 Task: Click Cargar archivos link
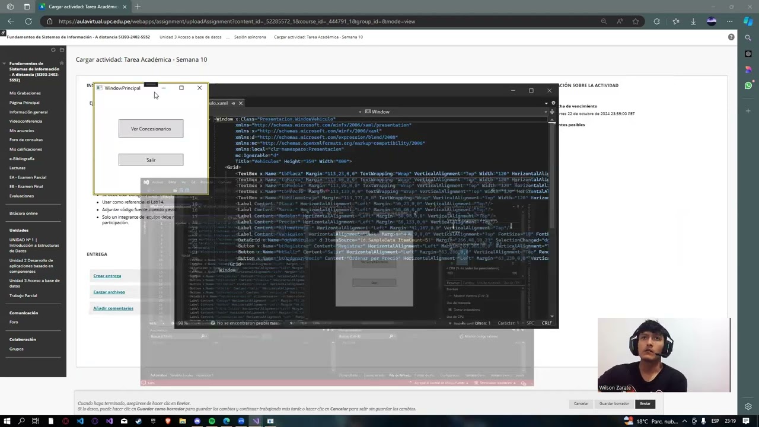[x=109, y=292]
